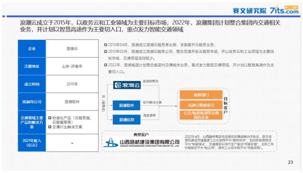This screenshot has width=303, height=173.
Task: Click the 服务器等 label
Action: [x=149, y=115]
